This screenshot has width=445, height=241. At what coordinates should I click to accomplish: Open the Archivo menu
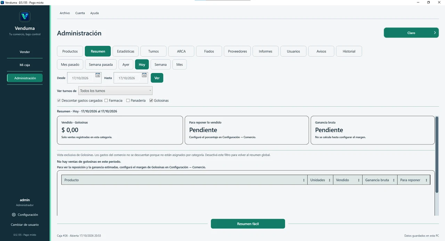coord(65,13)
